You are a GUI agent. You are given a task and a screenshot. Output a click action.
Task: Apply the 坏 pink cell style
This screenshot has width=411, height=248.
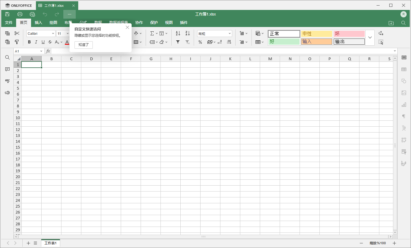[349, 34]
